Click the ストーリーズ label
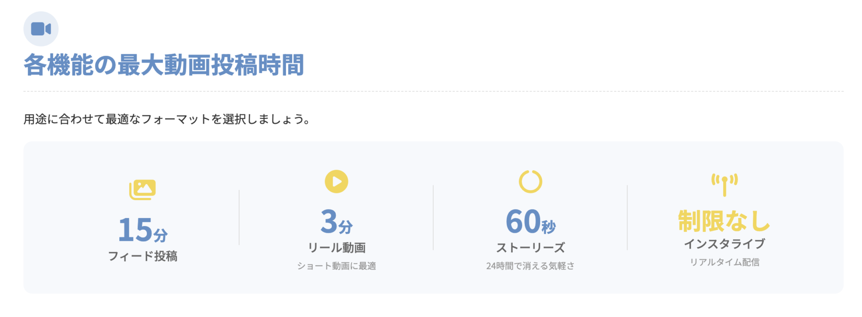 530,248
